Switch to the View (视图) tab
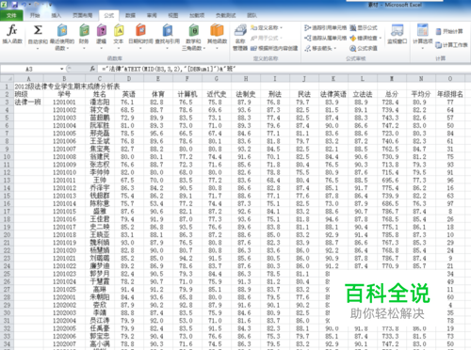Viewport: 471px width, 350px height. click(173, 15)
